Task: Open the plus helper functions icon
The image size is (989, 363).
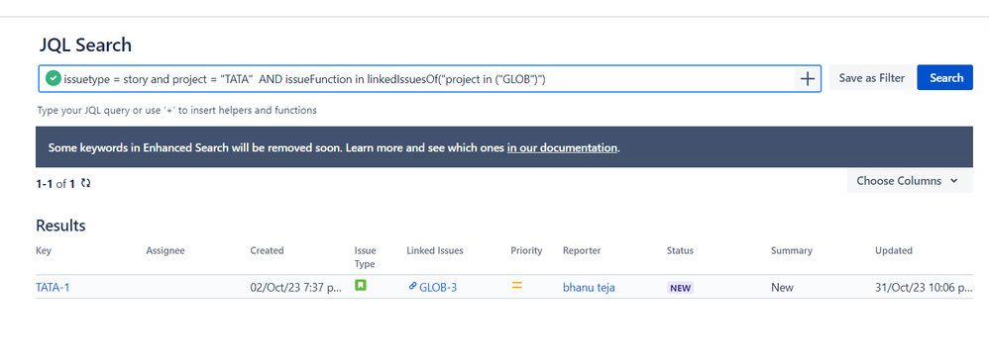Action: pos(807,79)
